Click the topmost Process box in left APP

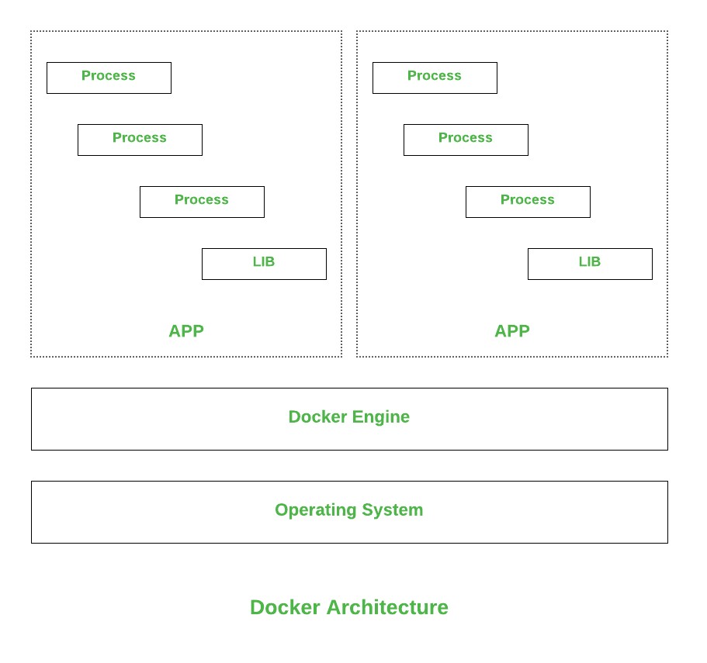pyautogui.click(x=109, y=78)
